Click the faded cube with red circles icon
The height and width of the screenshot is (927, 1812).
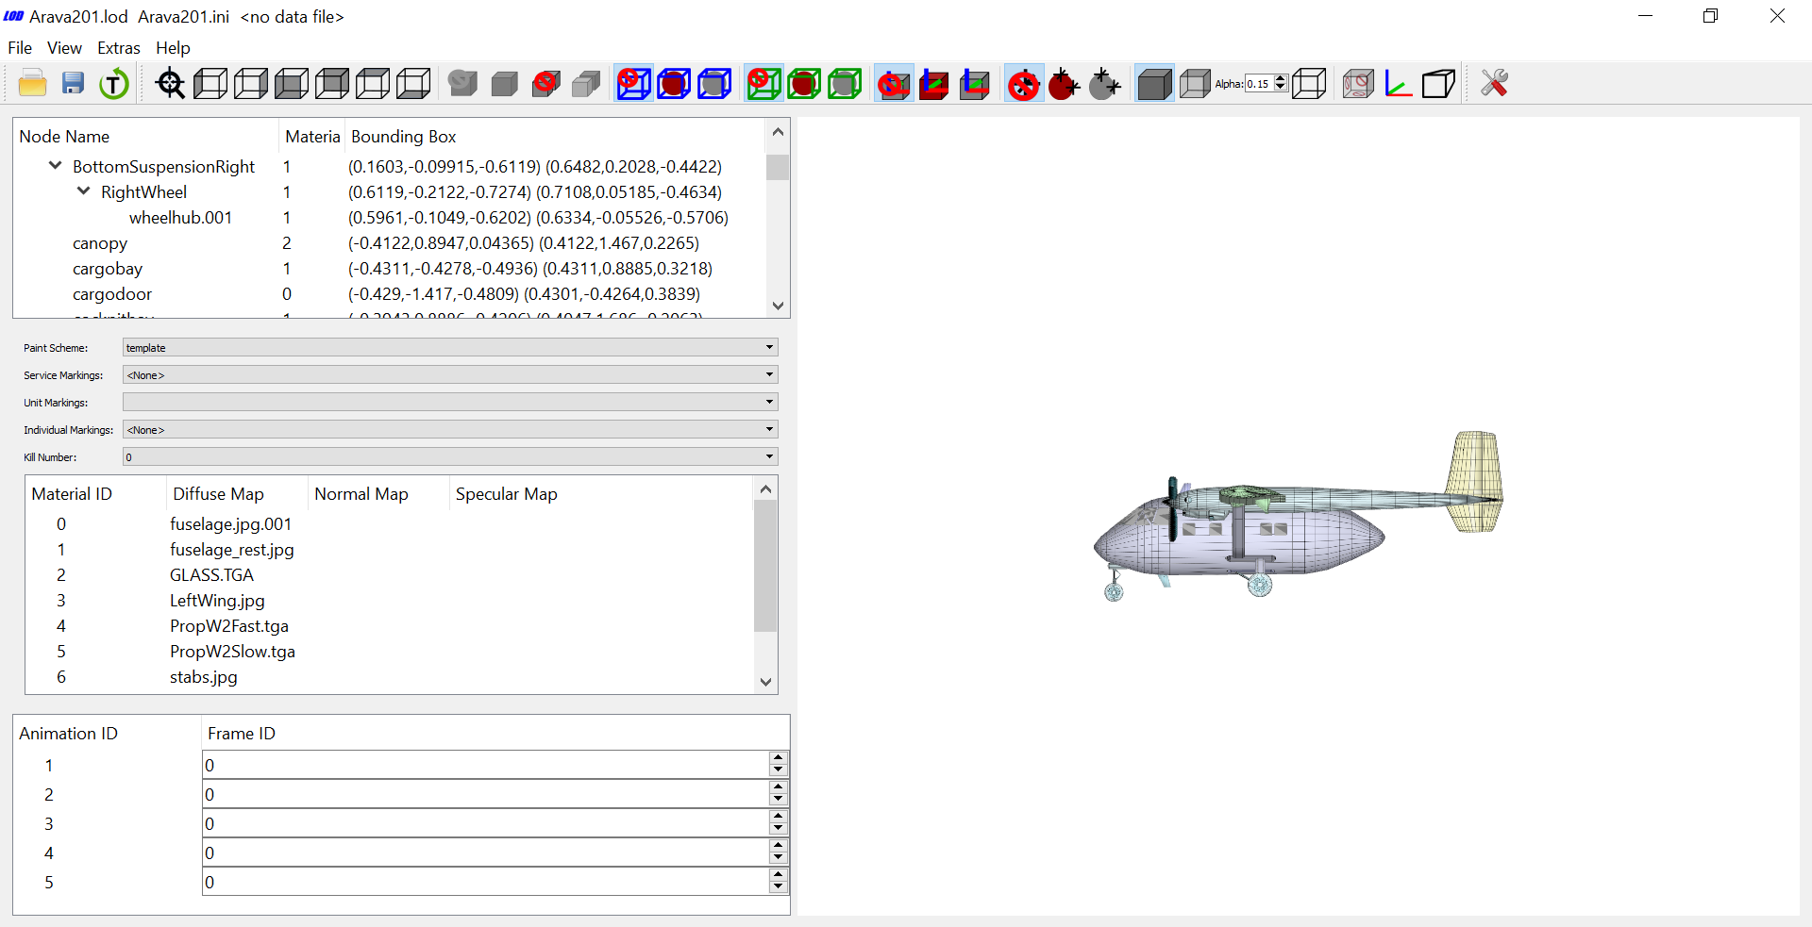pos(1358,84)
